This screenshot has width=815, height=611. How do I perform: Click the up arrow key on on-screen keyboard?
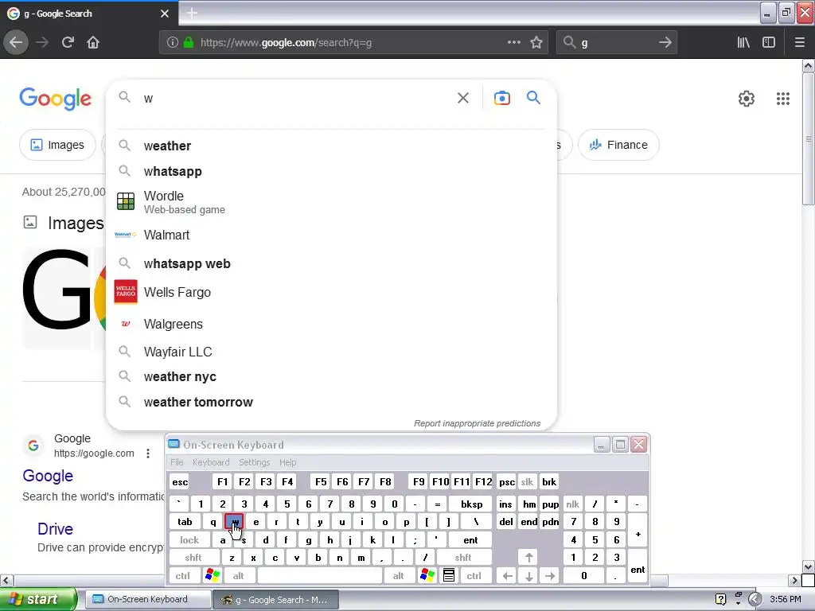coord(528,558)
